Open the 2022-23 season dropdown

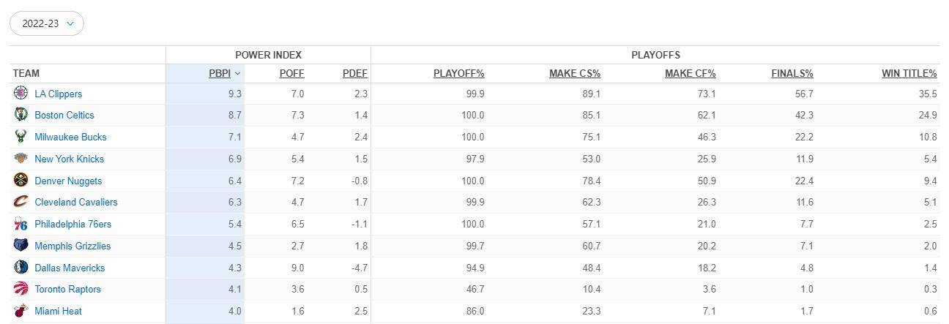click(x=47, y=23)
